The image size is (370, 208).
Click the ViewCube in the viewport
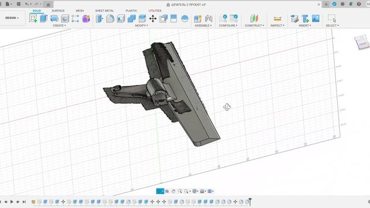click(x=362, y=42)
